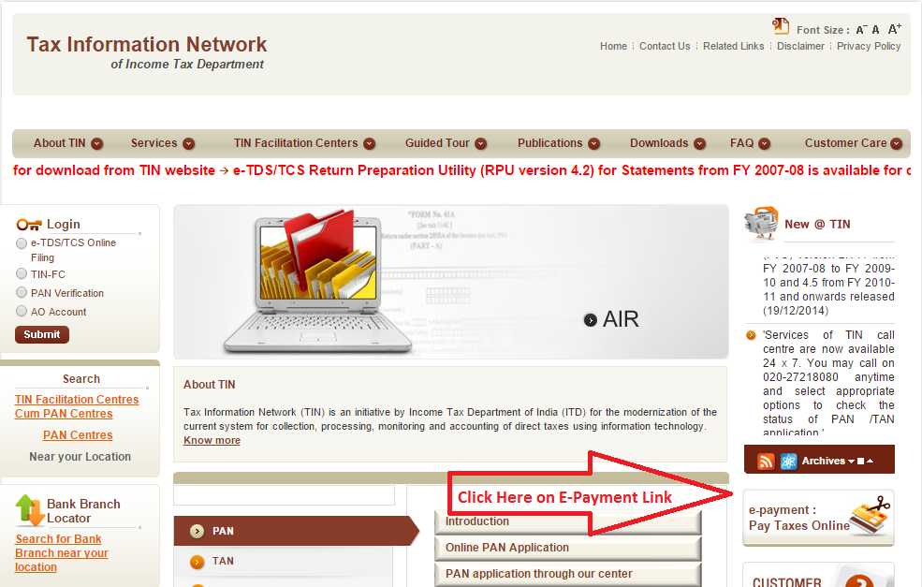Viewport: 922px width, 587px height.
Task: Expand the About TIN menu arrow
Action: click(x=97, y=143)
